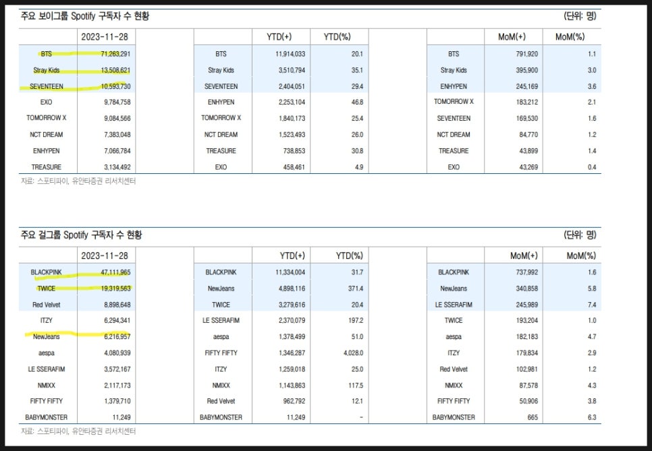The height and width of the screenshot is (451, 652).
Task: Select BTS YTD increase 11,914,033
Action: click(x=290, y=54)
